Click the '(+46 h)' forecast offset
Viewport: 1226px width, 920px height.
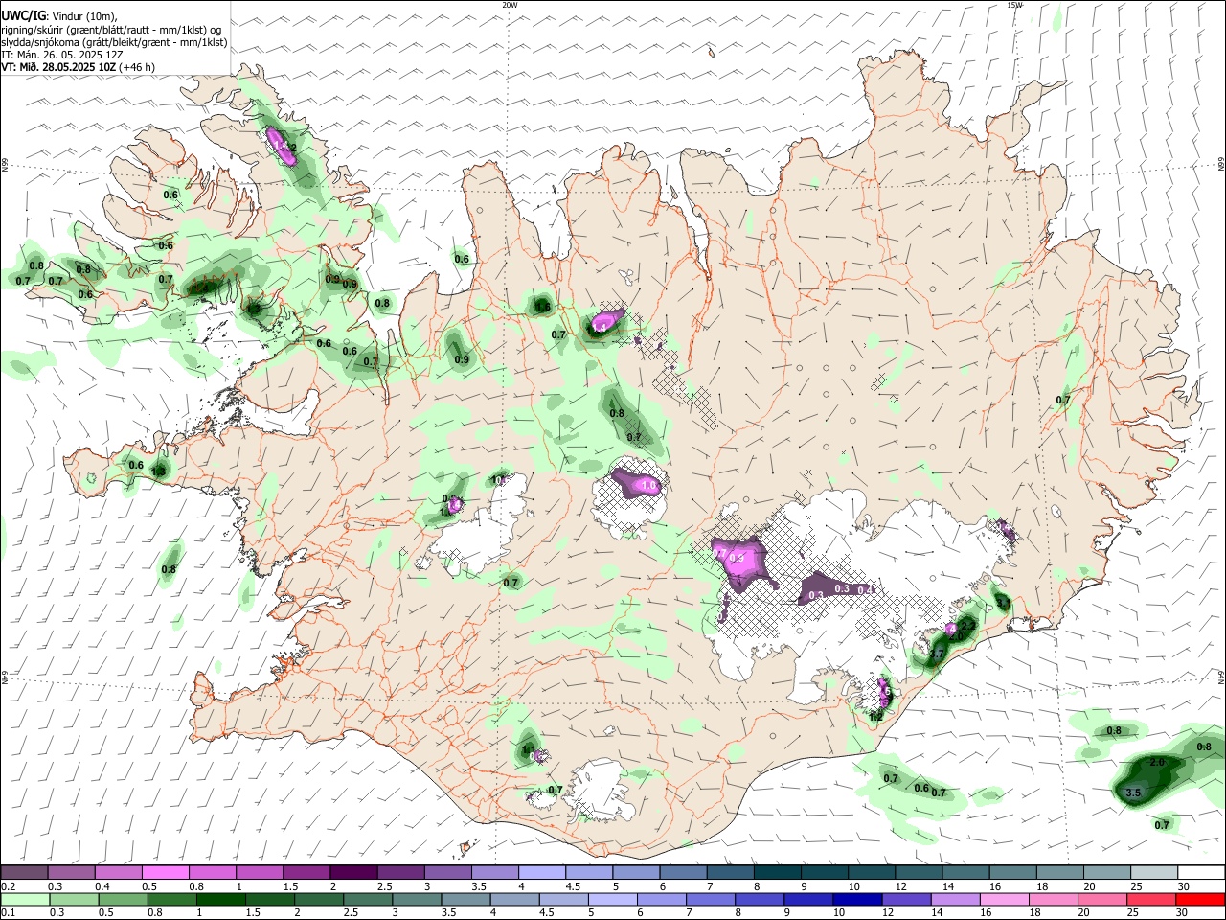pos(136,67)
